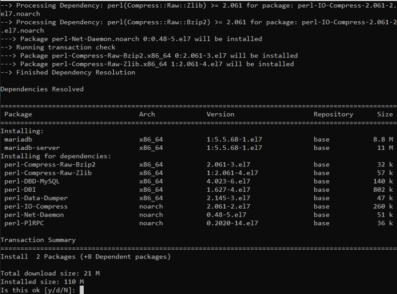This screenshot has height=294, width=397.
Task: Click the Package column header
Action: (18, 114)
